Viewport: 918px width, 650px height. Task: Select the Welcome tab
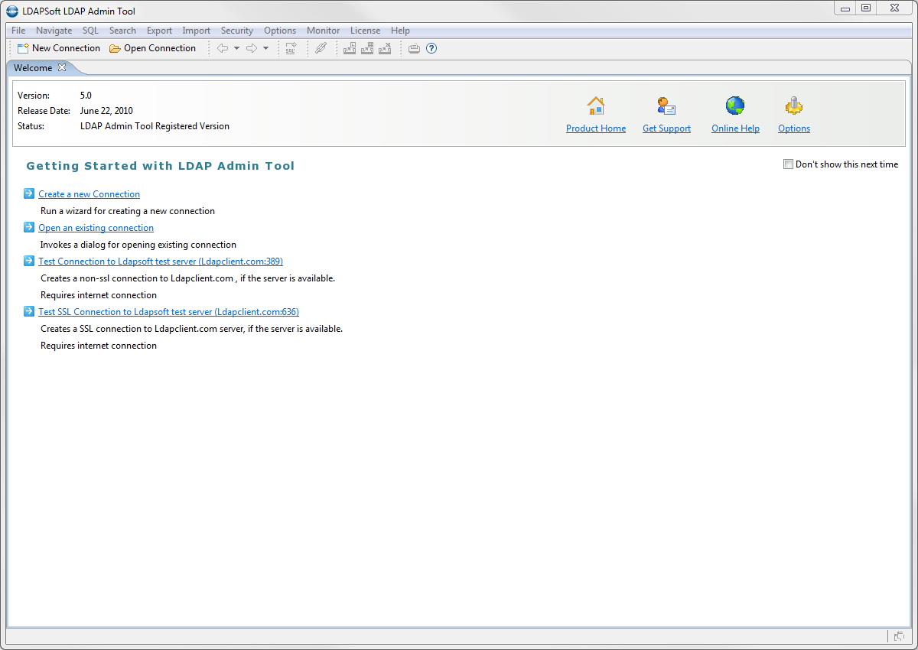click(33, 68)
